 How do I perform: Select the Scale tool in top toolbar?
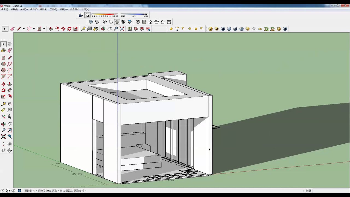pos(75,29)
